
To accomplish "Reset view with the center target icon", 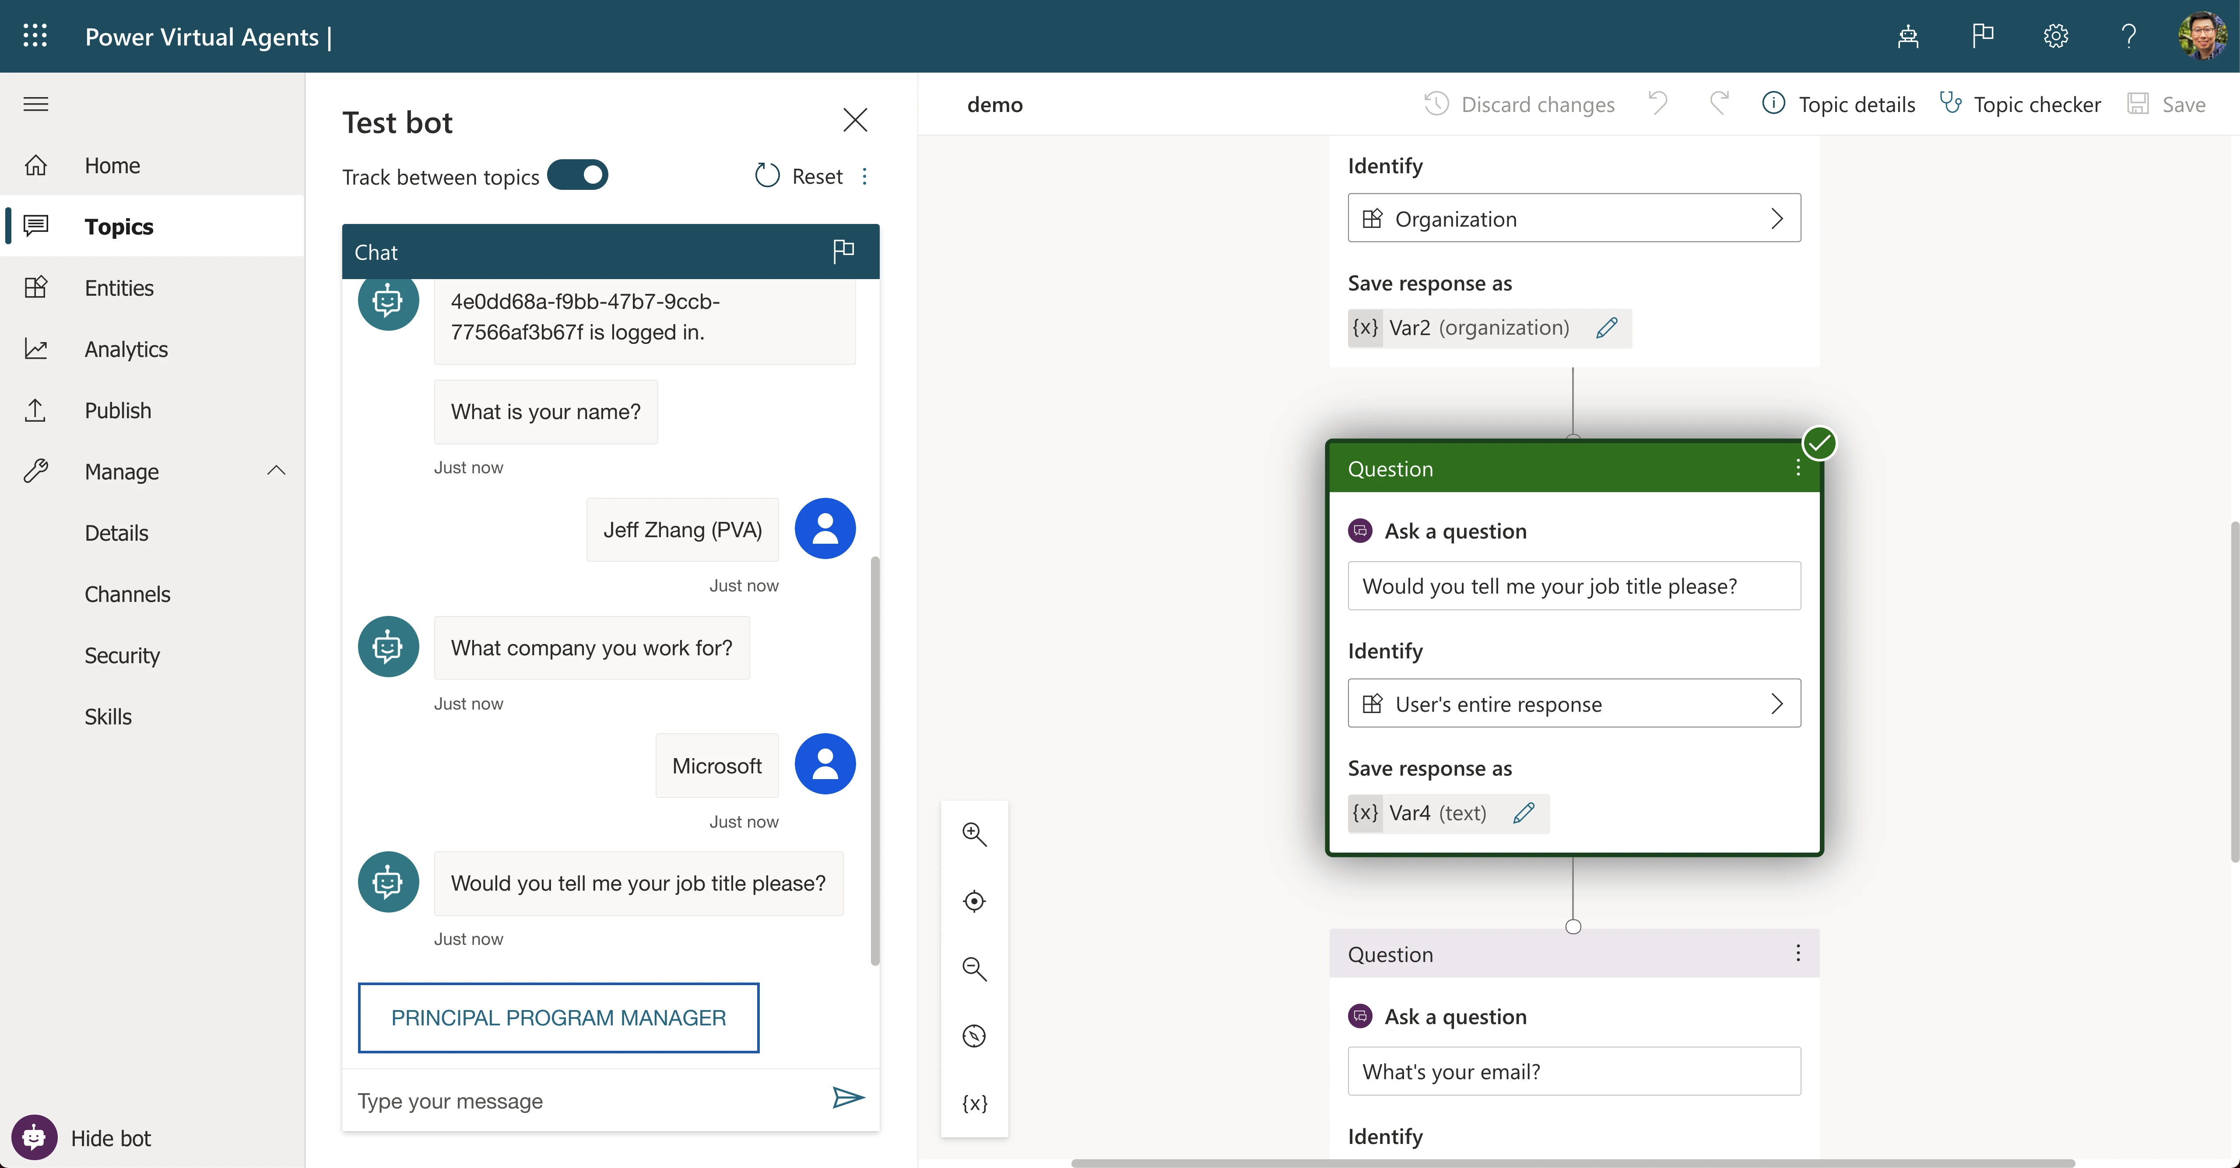I will click(x=974, y=900).
